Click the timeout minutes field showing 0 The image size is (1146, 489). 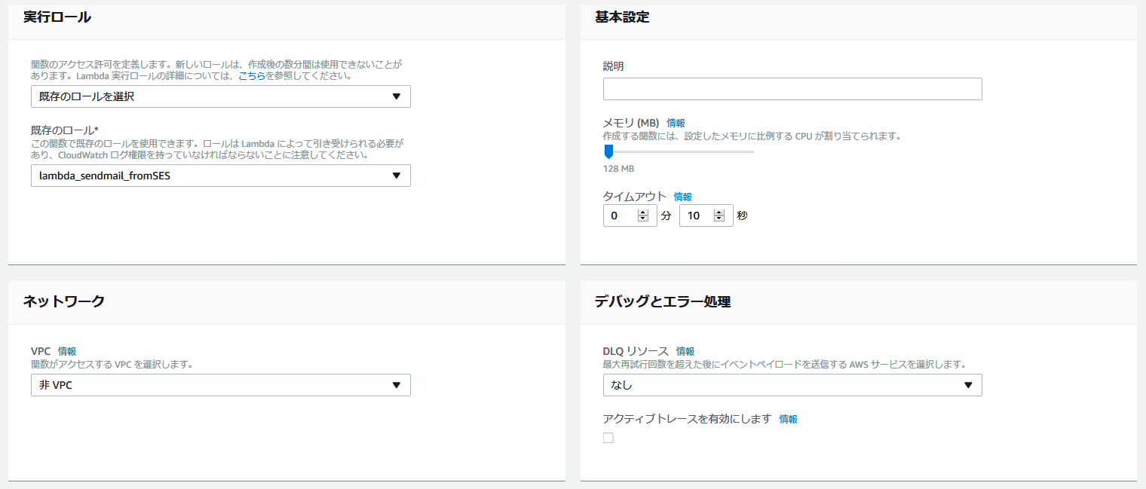coord(620,215)
